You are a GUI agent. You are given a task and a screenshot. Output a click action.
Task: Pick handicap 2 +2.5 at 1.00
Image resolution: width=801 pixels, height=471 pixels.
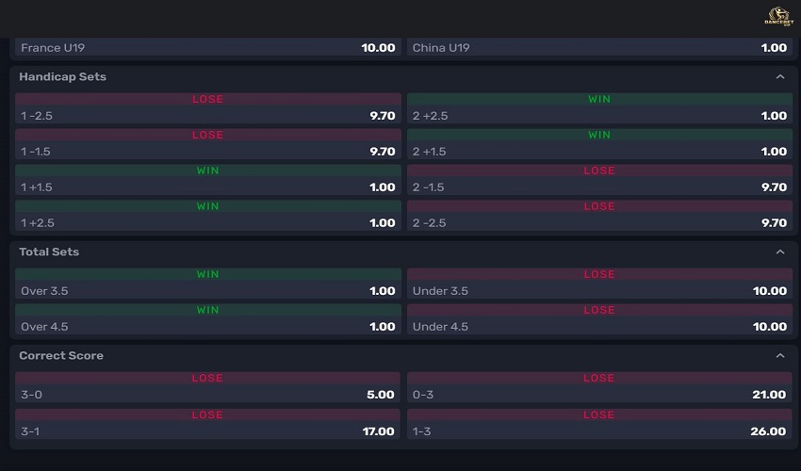pyautogui.click(x=599, y=116)
